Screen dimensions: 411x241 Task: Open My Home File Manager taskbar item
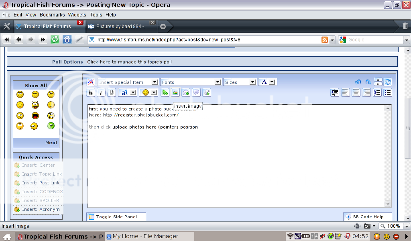click(x=149, y=236)
